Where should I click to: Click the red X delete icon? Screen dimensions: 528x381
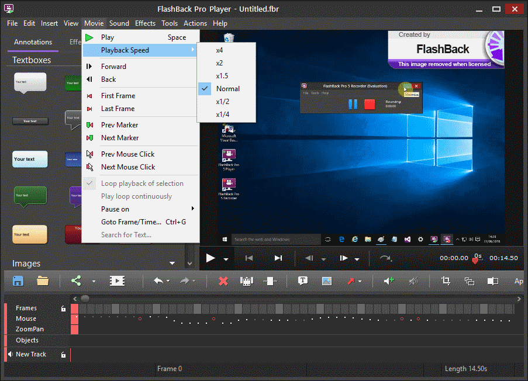[223, 280]
